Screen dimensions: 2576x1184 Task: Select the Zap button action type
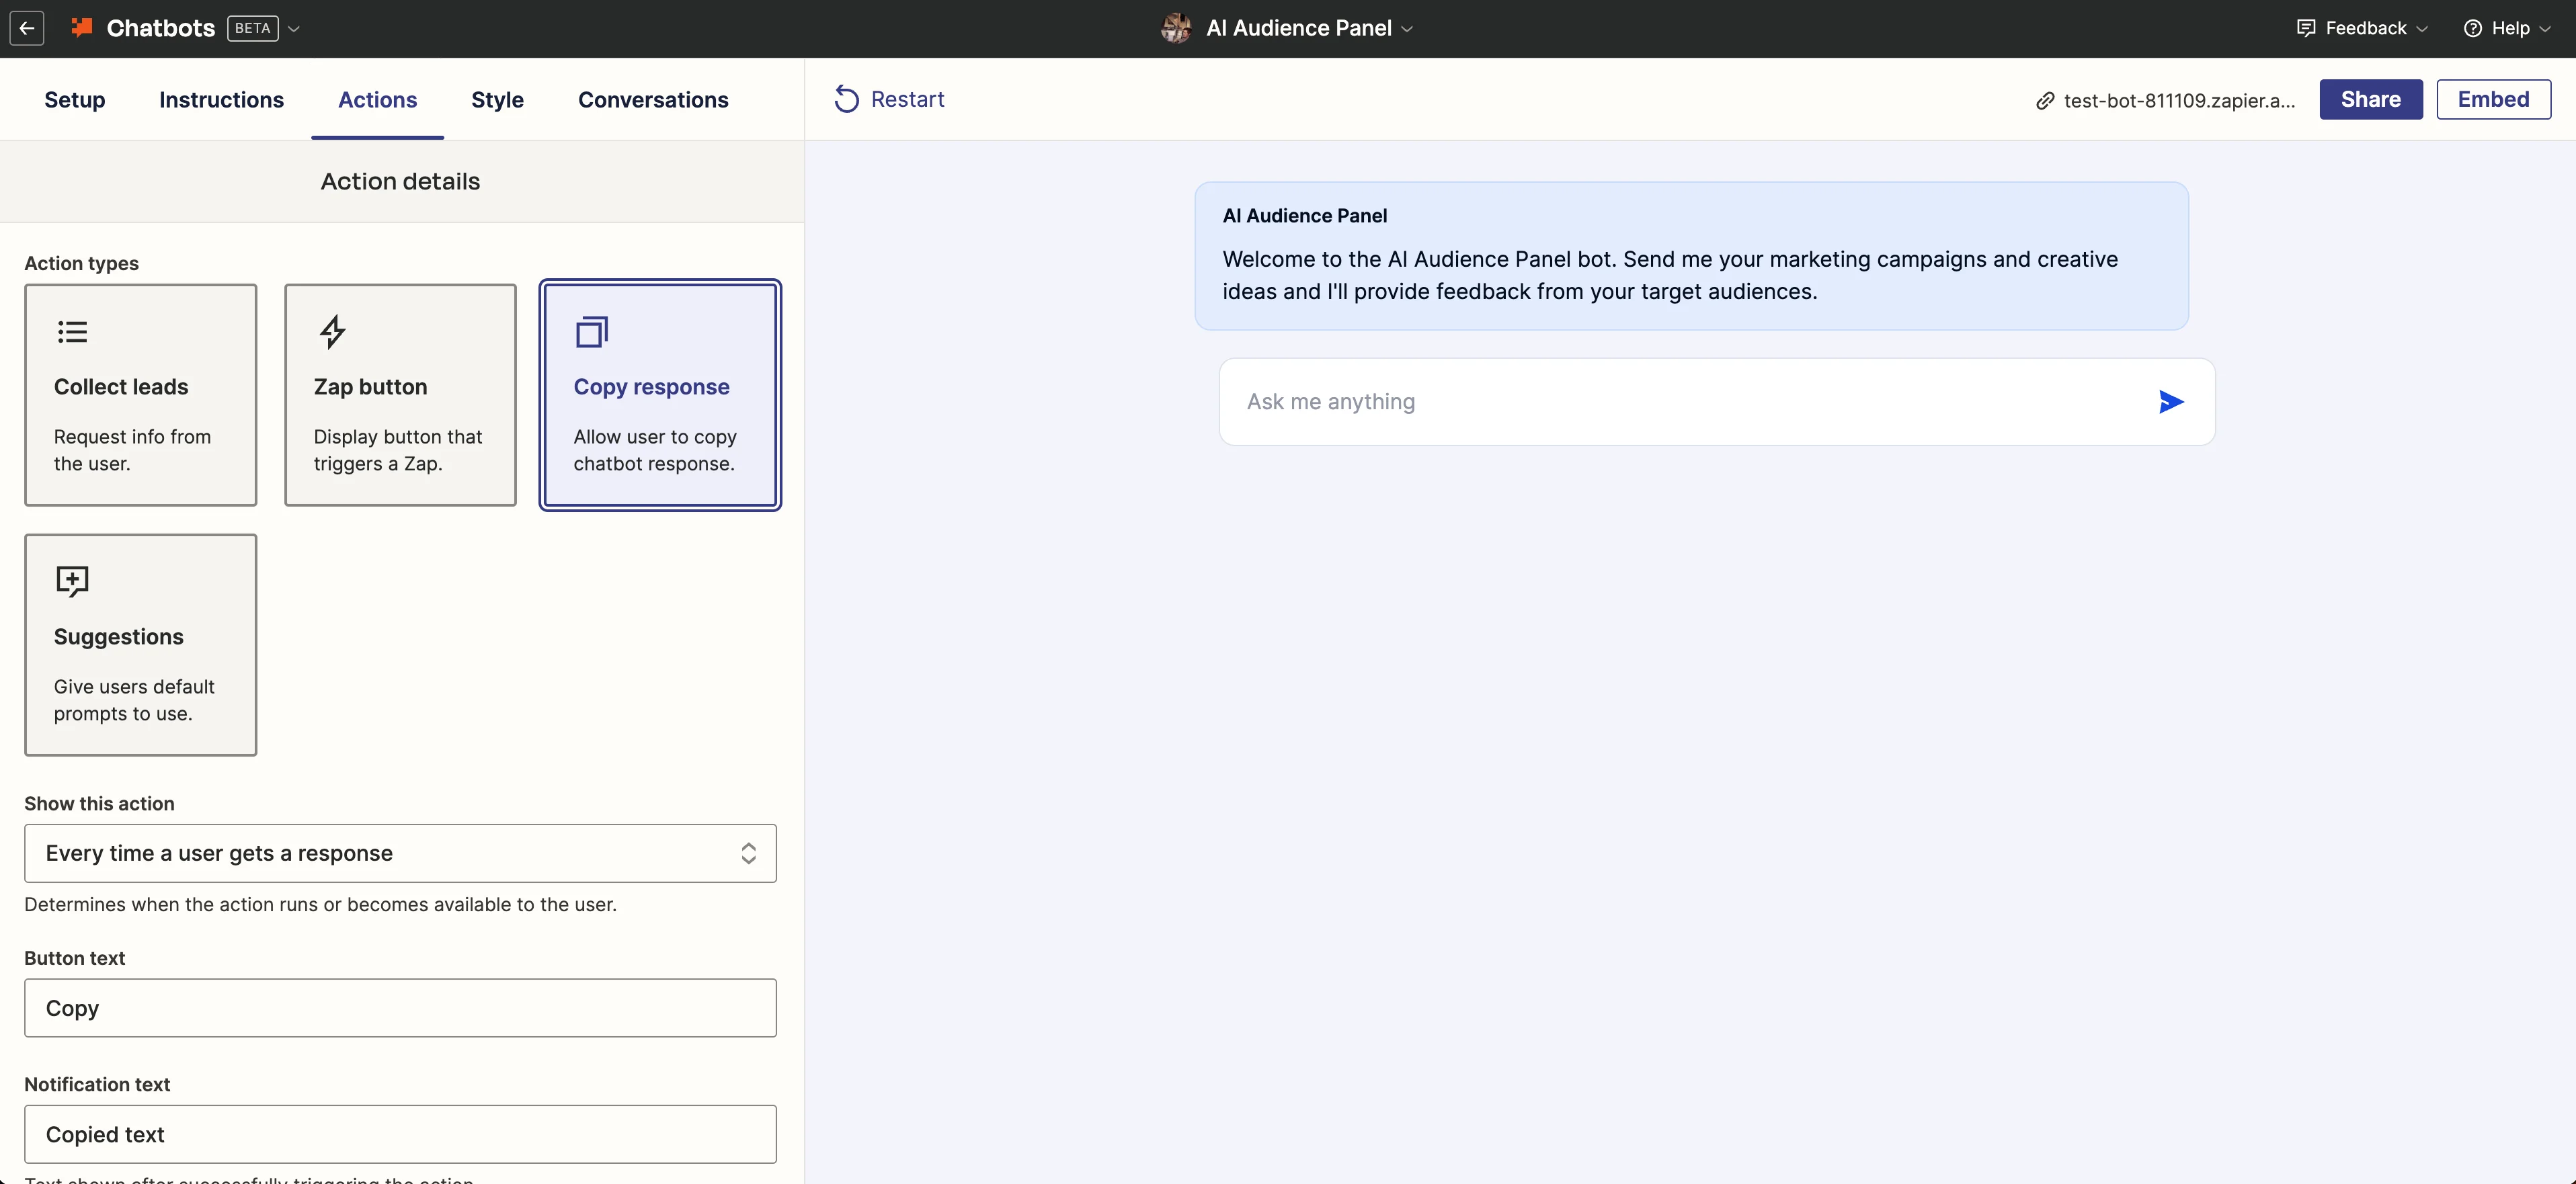pos(400,395)
